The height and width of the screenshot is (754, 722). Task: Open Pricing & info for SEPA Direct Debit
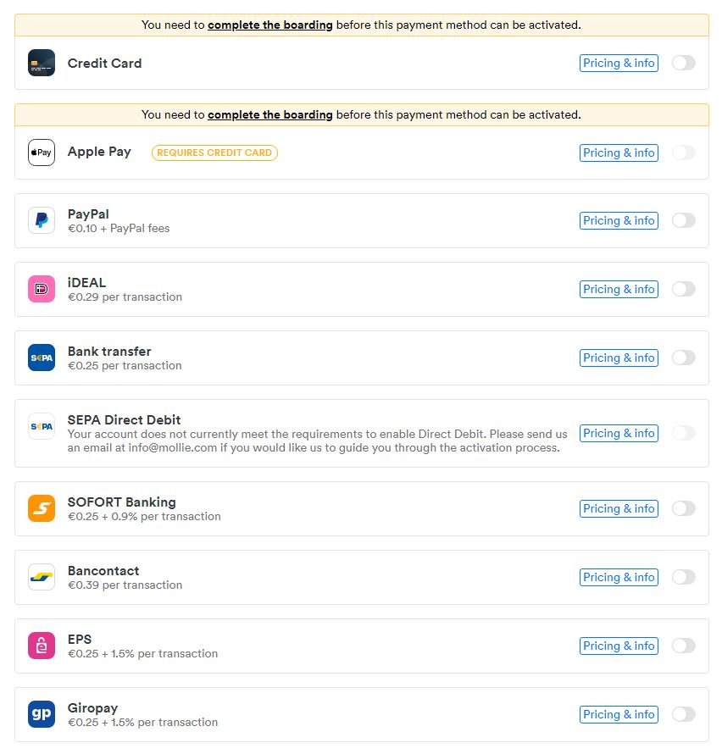click(x=619, y=433)
